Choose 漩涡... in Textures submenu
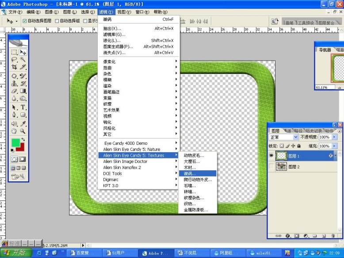344x258 pixels. tap(198, 173)
